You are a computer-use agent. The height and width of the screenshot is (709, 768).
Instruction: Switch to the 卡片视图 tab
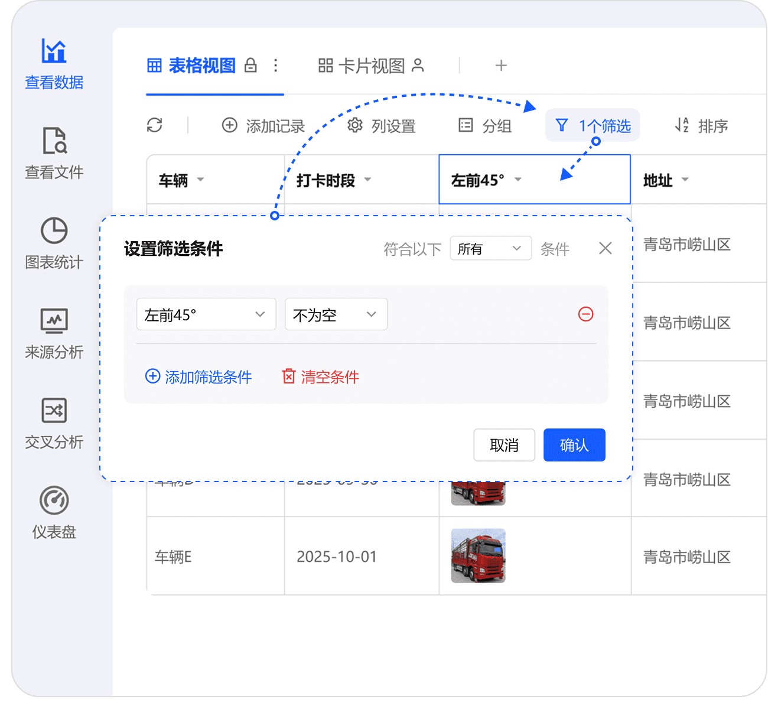click(370, 66)
